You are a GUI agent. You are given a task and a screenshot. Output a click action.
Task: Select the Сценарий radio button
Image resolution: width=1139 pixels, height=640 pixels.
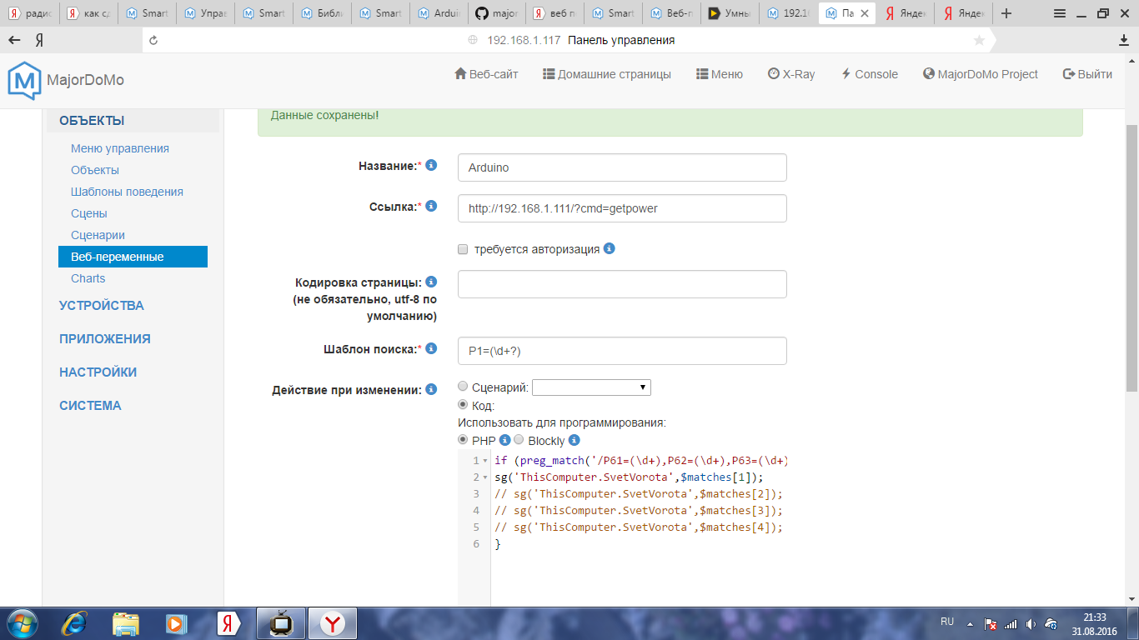(x=464, y=387)
